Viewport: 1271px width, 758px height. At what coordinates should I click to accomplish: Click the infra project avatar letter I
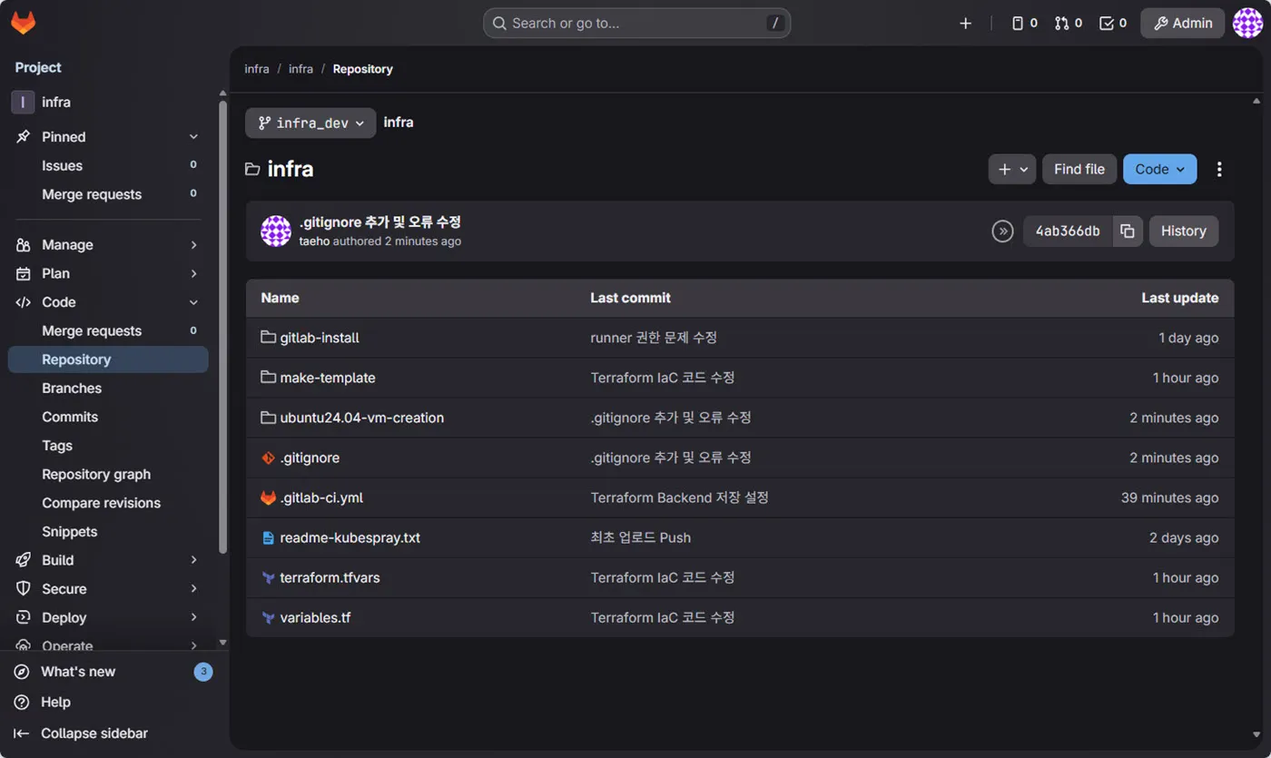pyautogui.click(x=23, y=103)
